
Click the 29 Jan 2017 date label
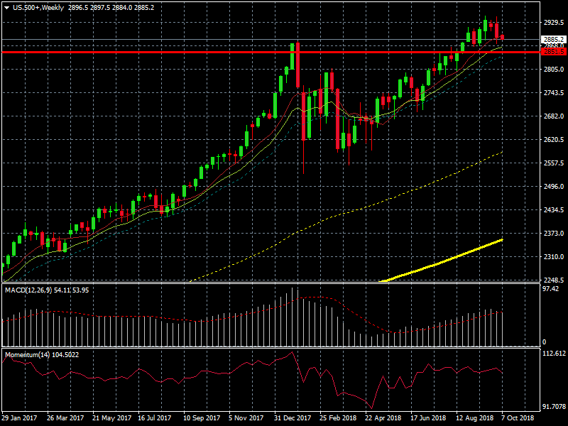pos(18,417)
